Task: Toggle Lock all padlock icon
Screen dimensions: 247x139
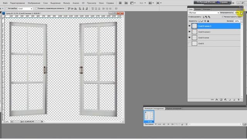Action: coord(208,21)
